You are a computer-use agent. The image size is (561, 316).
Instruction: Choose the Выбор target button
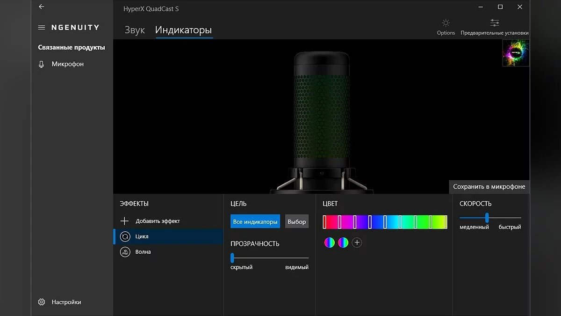point(296,221)
